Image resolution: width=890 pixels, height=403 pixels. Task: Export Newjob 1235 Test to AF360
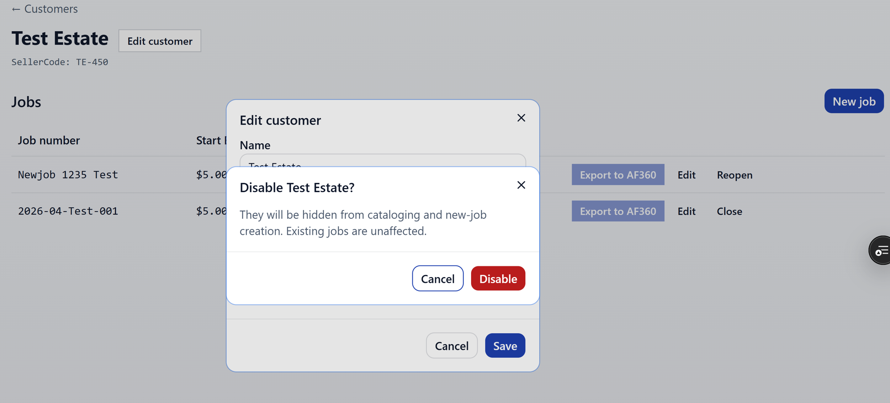pyautogui.click(x=618, y=175)
